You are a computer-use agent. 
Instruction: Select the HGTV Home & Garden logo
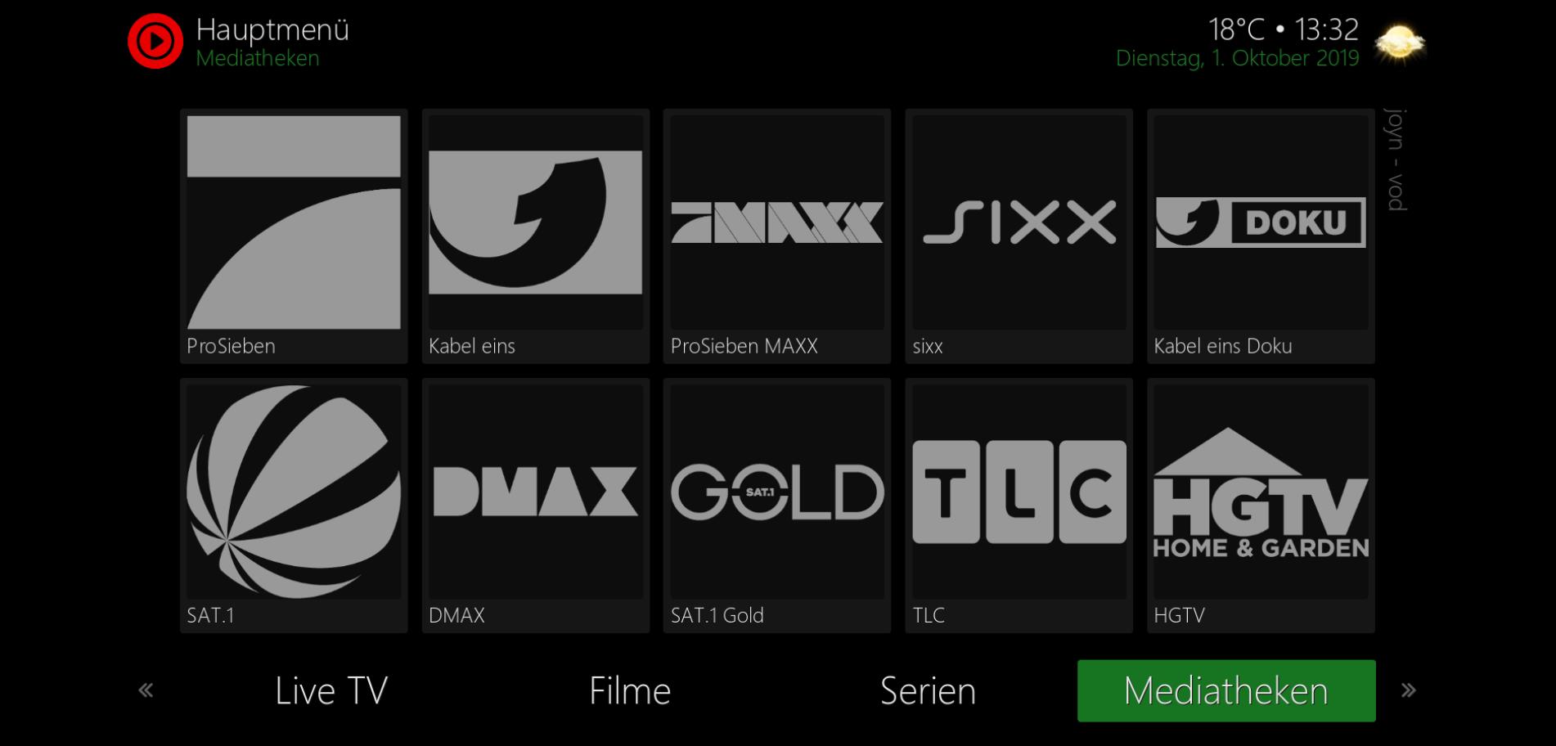1261,492
